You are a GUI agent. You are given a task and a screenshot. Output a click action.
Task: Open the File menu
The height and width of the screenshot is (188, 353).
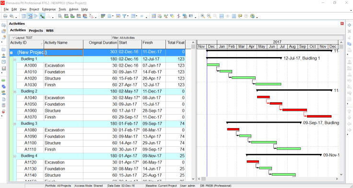[x=6, y=9]
